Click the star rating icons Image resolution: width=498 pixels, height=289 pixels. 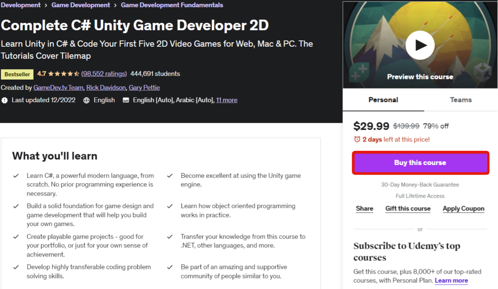(64, 74)
